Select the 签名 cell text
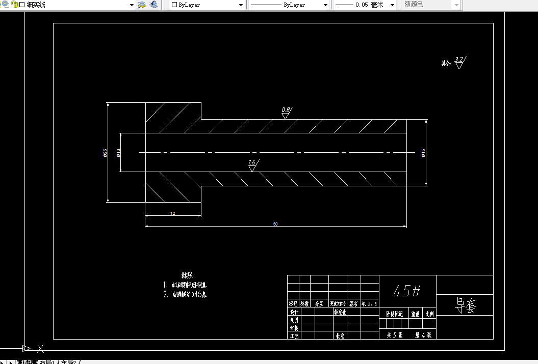This screenshot has width=538, height=364. (353, 303)
